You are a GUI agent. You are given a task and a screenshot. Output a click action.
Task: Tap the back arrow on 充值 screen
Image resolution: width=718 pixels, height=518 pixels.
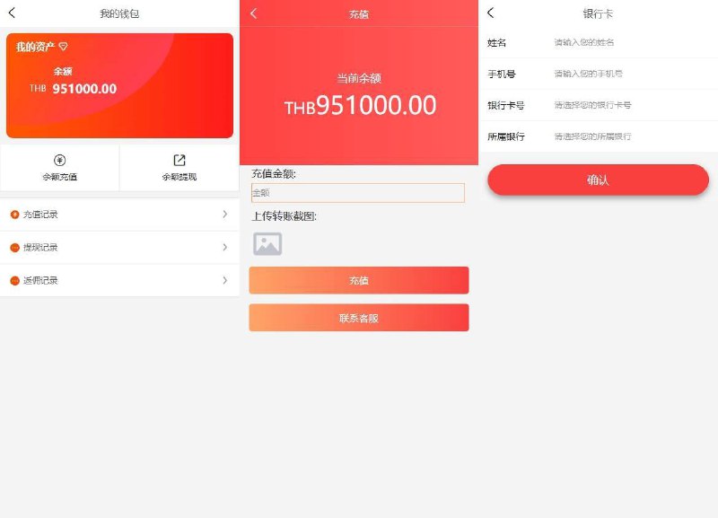coord(254,13)
